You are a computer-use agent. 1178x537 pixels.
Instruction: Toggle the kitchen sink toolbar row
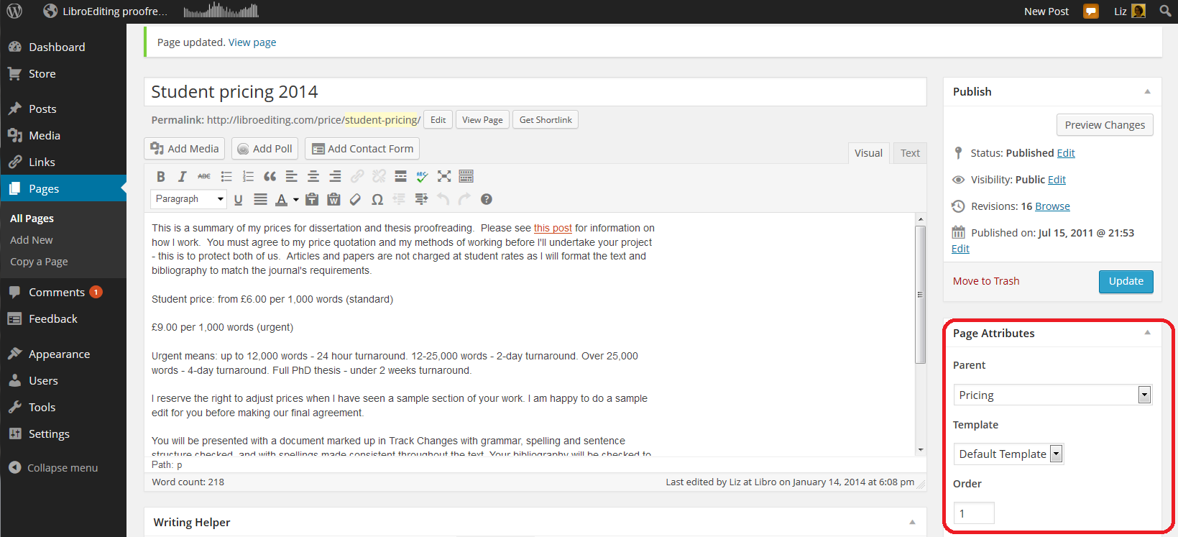[466, 177]
